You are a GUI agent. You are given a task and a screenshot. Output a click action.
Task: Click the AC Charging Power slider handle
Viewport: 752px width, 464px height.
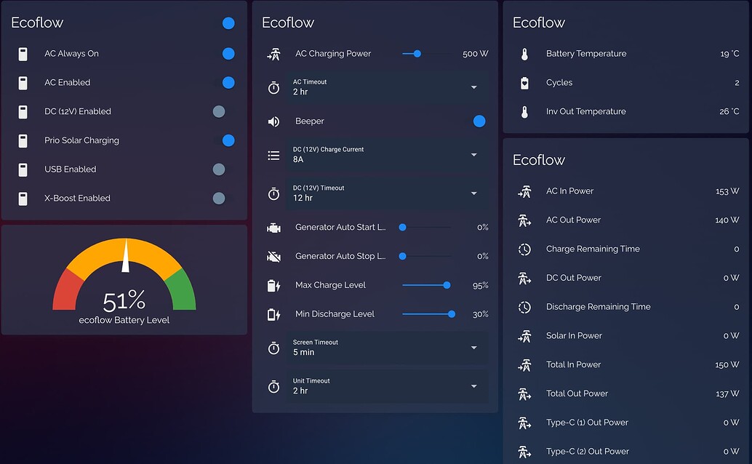(417, 54)
